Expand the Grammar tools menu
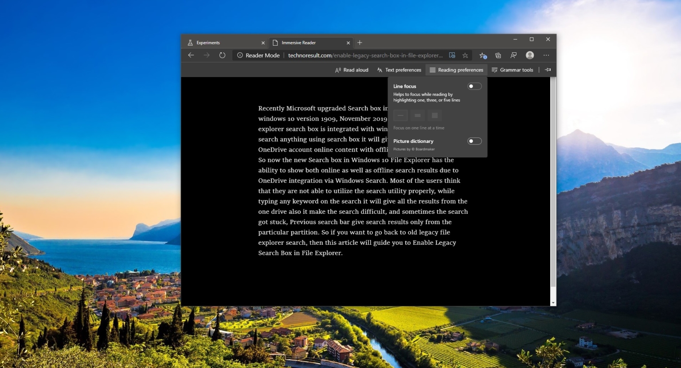This screenshot has height=368, width=681. point(513,70)
